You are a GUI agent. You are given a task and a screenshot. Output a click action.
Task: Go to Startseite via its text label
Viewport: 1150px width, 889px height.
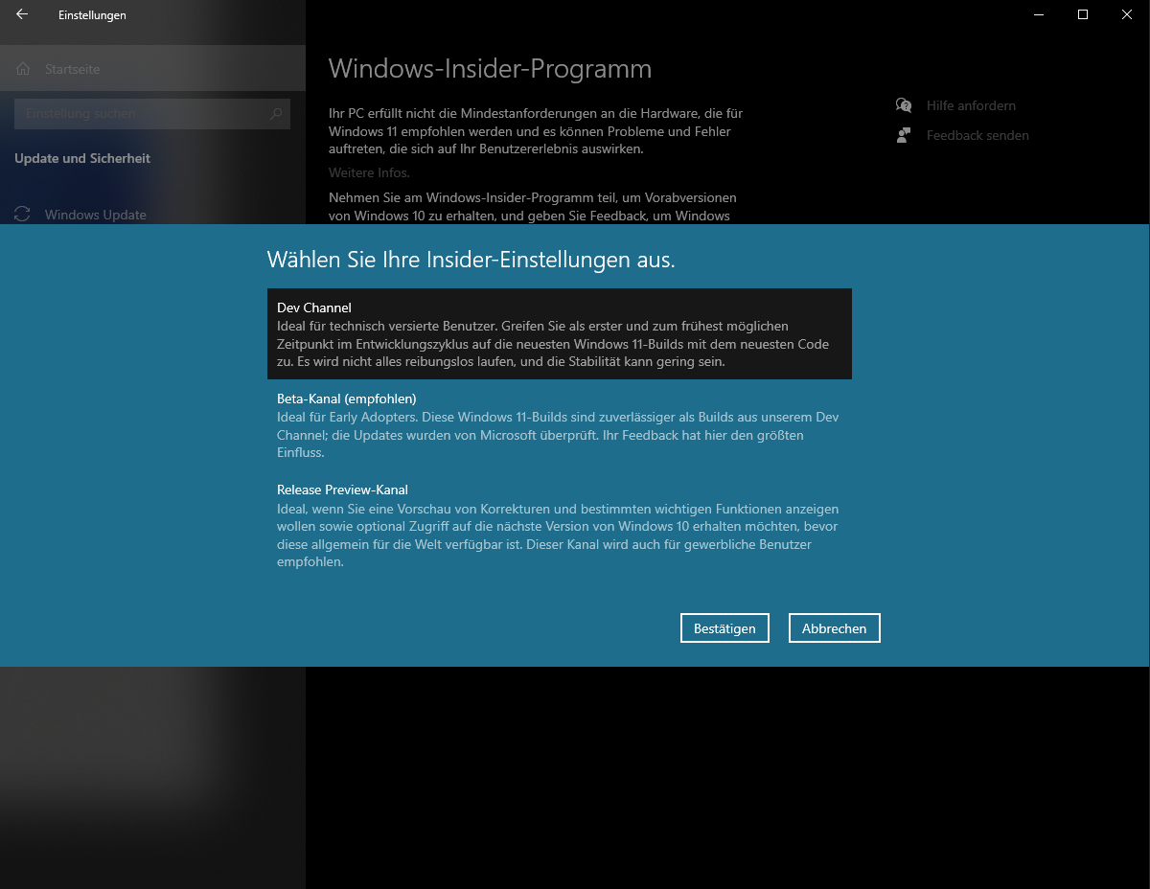(x=72, y=69)
